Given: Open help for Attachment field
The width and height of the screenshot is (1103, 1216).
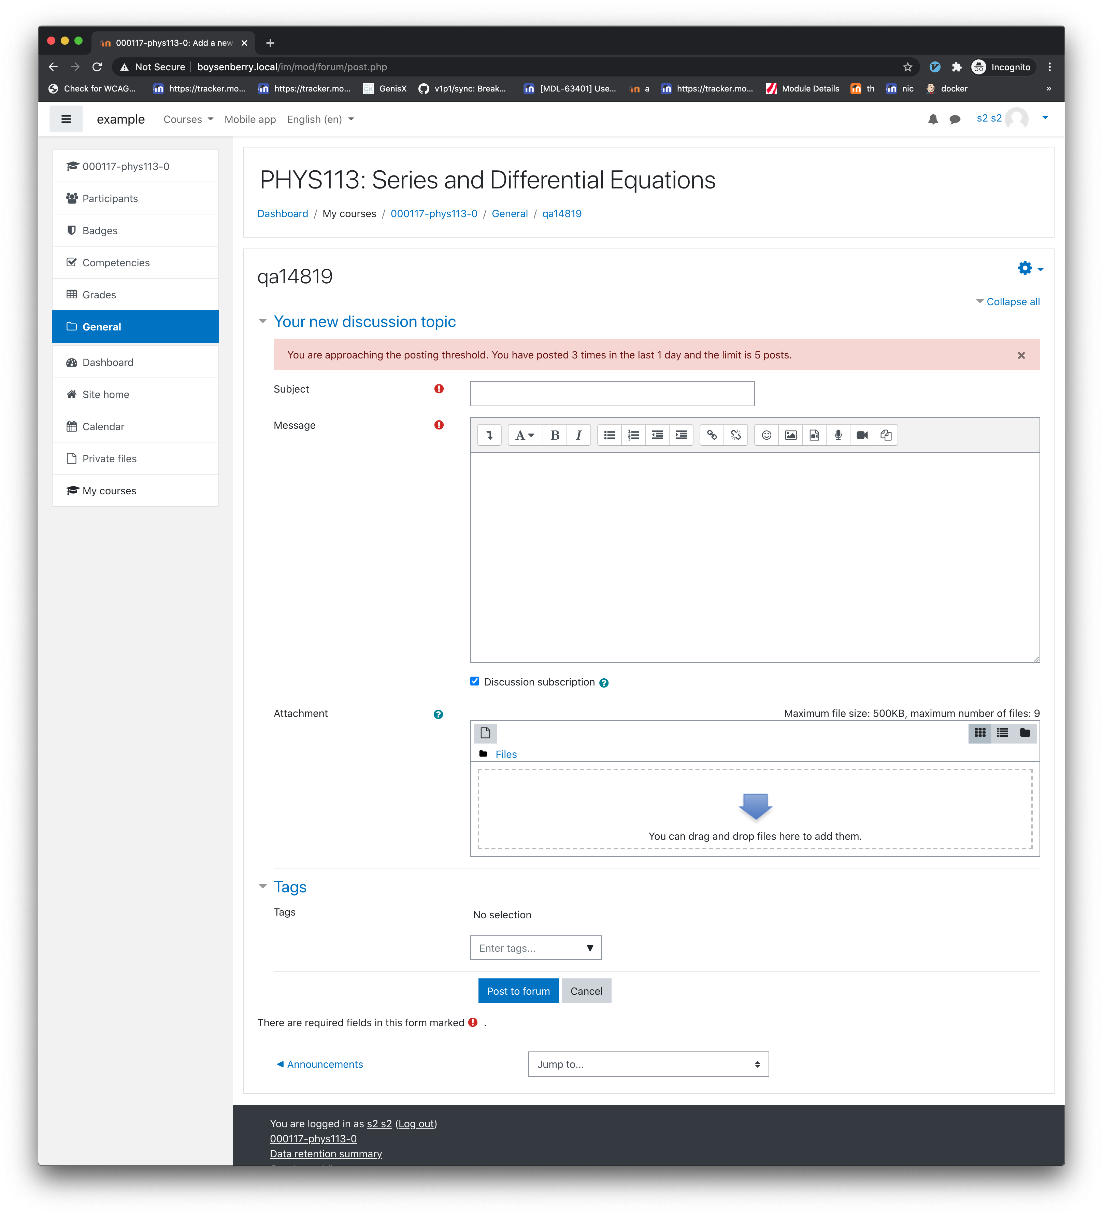Looking at the screenshot, I should click(x=439, y=714).
